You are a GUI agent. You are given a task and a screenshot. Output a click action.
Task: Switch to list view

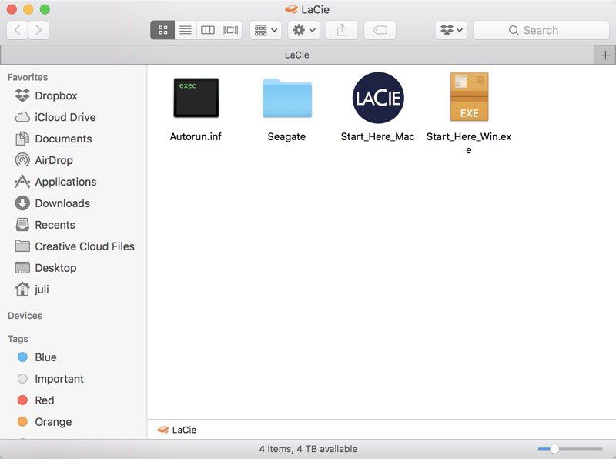pyautogui.click(x=186, y=30)
